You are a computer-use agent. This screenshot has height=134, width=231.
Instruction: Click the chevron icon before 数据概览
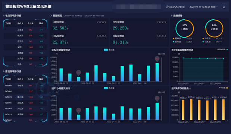[51, 15]
